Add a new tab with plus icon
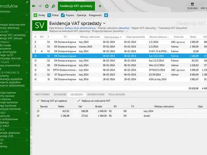 pos(100,6)
